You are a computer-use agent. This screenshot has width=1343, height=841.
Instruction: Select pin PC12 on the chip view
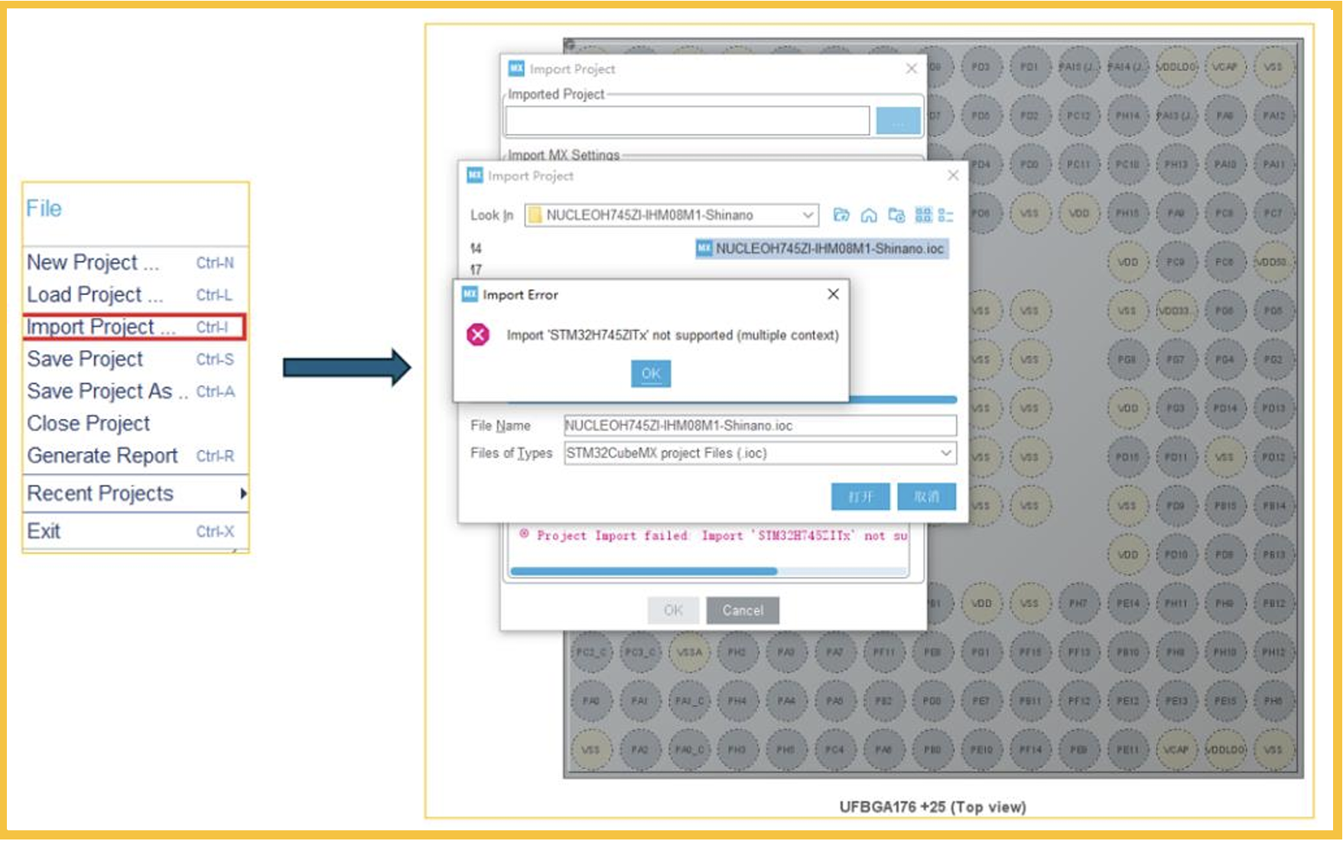pyautogui.click(x=1078, y=115)
